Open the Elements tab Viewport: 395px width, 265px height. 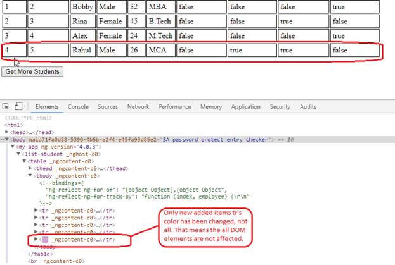coord(47,107)
